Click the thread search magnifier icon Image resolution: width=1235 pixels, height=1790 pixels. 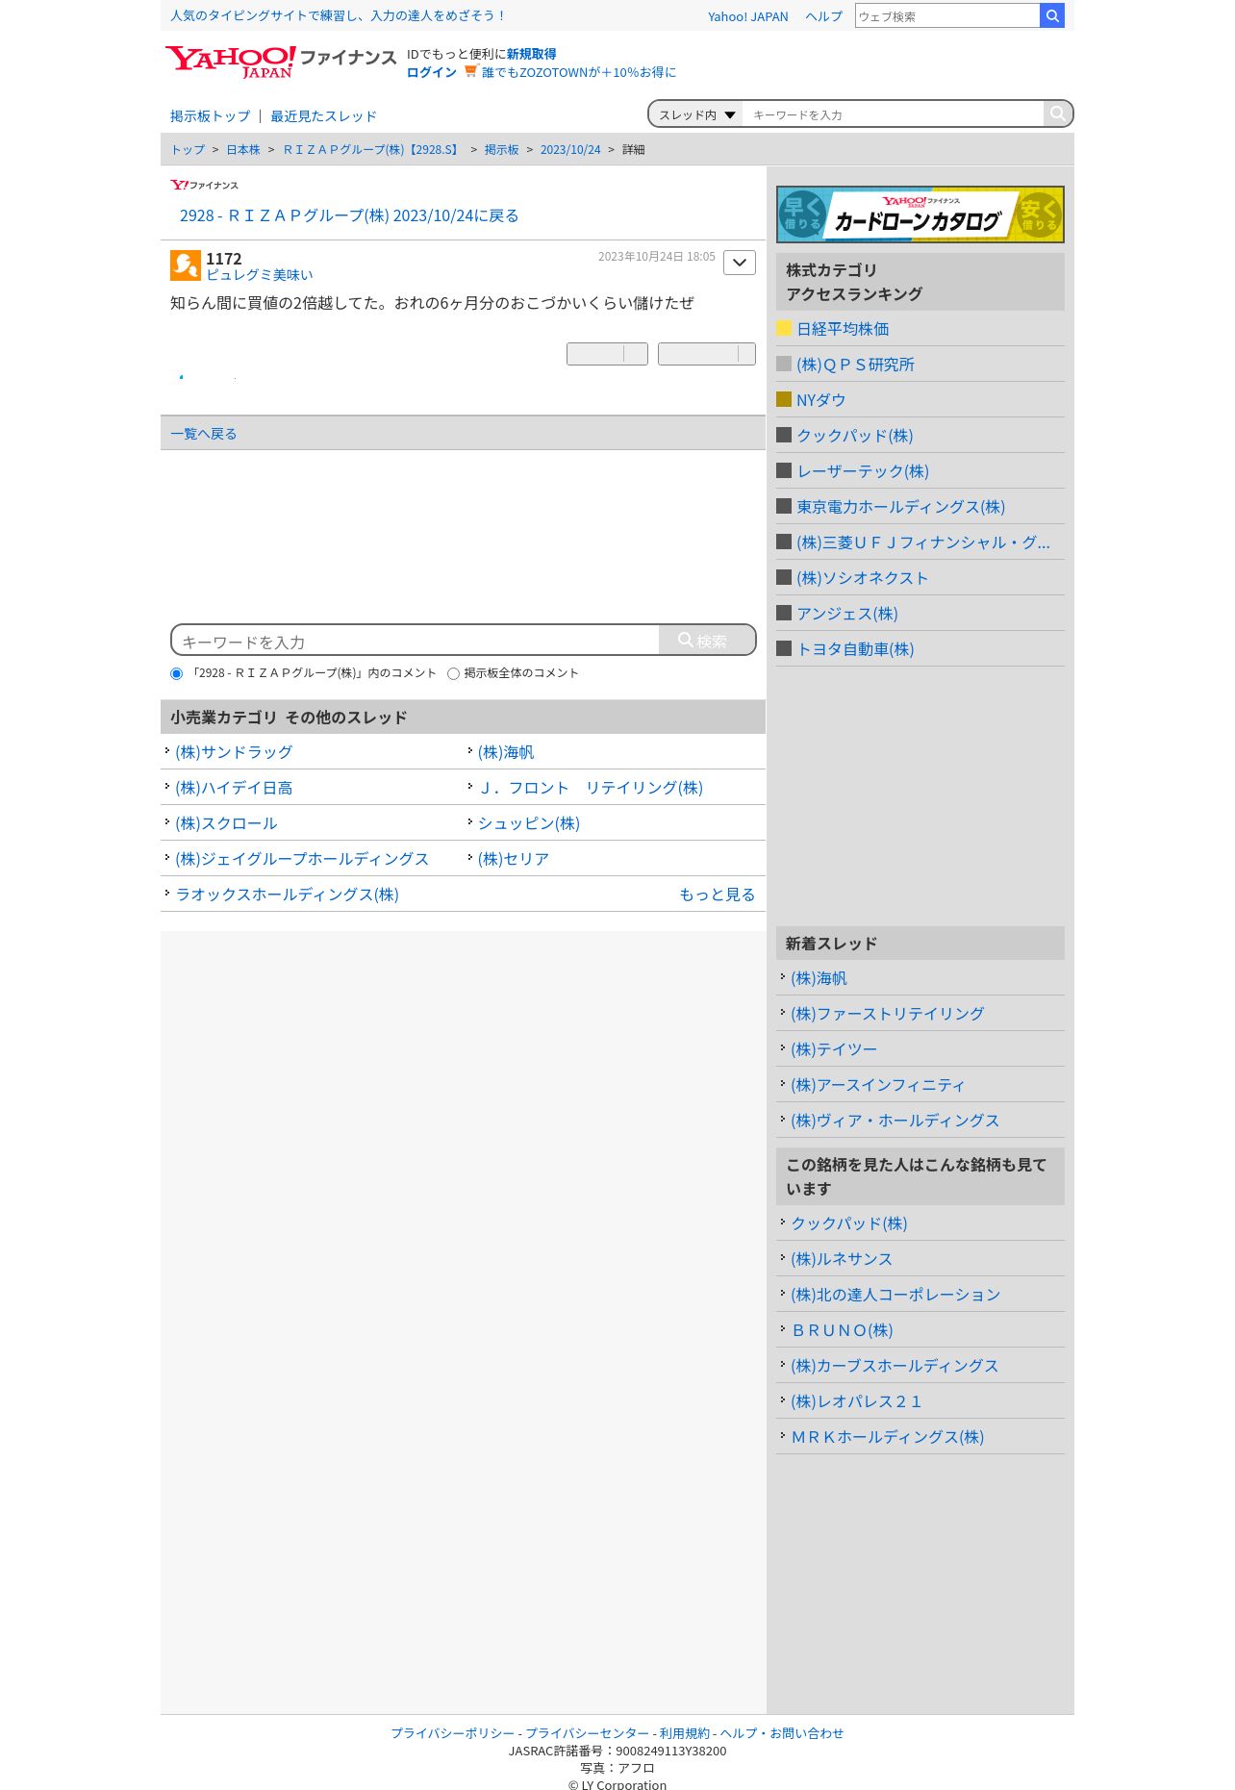1057,113
